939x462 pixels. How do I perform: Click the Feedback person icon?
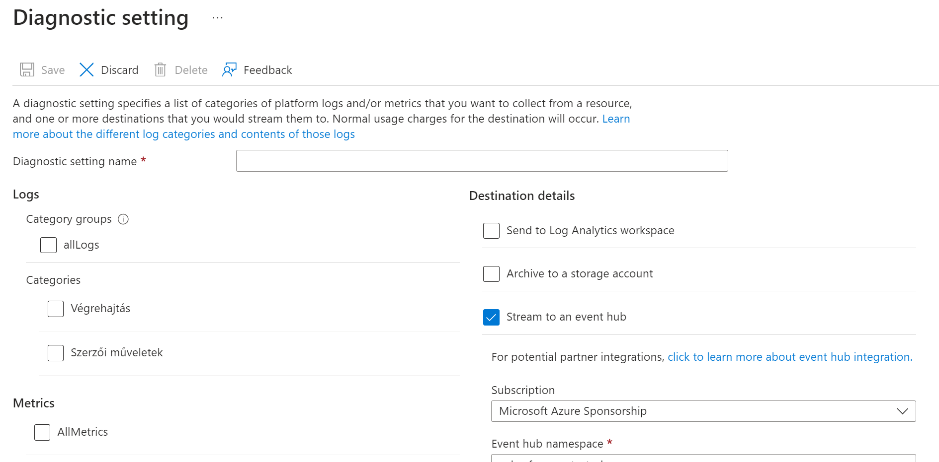pyautogui.click(x=229, y=69)
